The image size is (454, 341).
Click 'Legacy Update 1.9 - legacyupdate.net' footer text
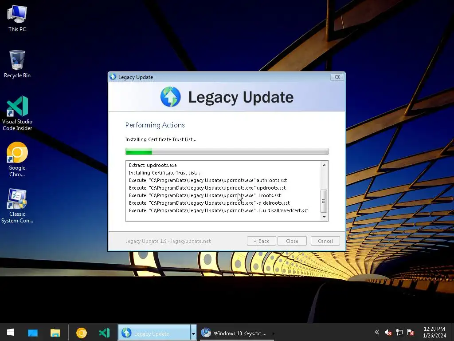(168, 241)
